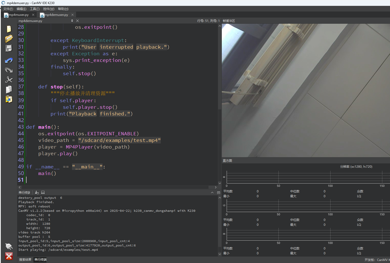
Task: Save serial terminal output to file
Action: pos(43,192)
